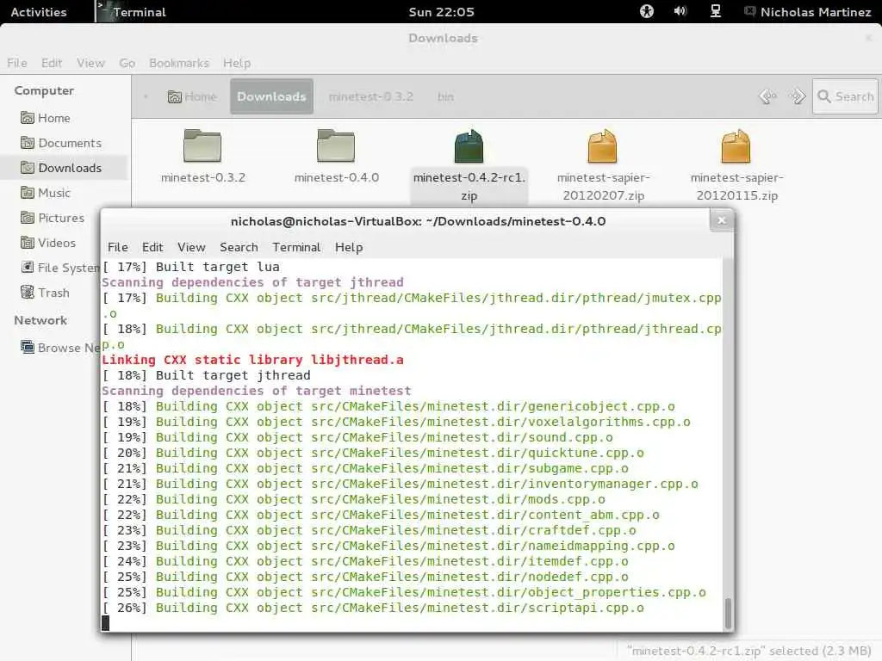
Task: Open the file manager Bookmarks menu
Action: coord(179,63)
